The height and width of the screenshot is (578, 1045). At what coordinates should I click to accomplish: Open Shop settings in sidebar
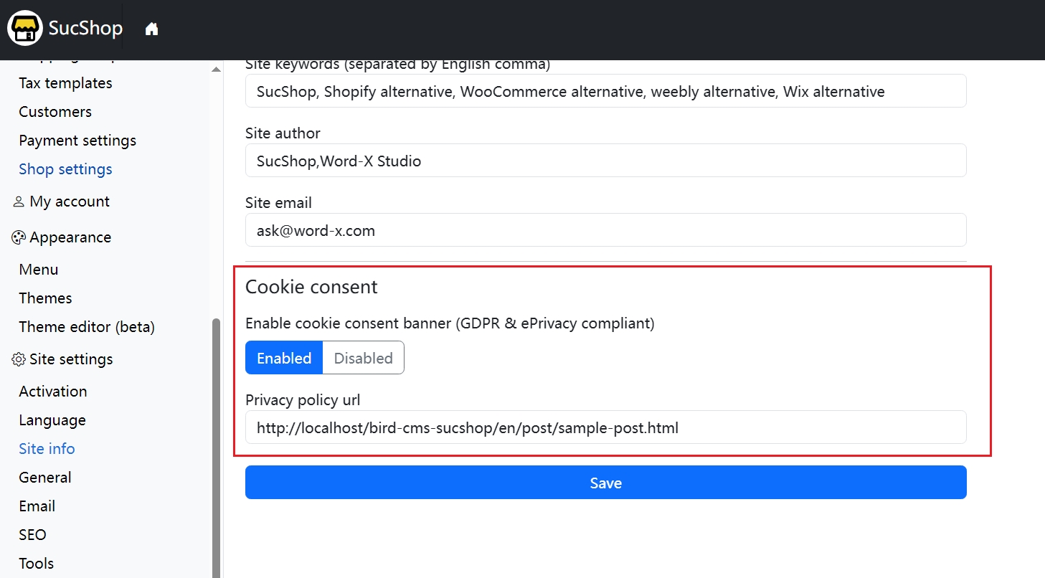(65, 169)
